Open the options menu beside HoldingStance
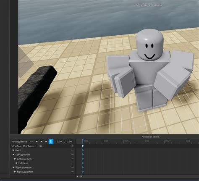 tap(31, 142)
